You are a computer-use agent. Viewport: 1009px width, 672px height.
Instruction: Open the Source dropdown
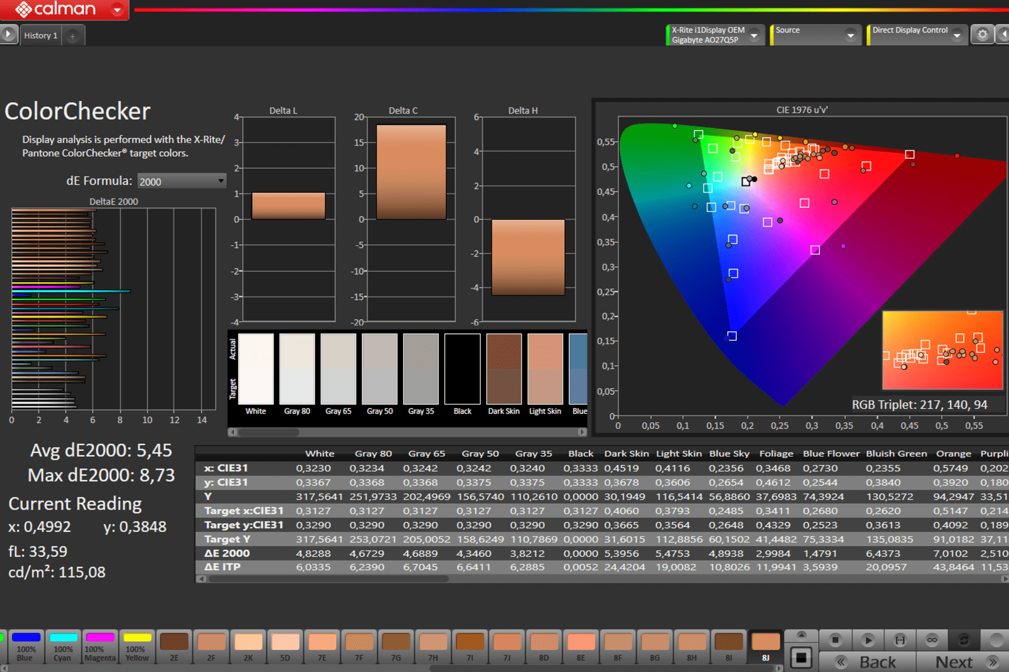point(850,35)
